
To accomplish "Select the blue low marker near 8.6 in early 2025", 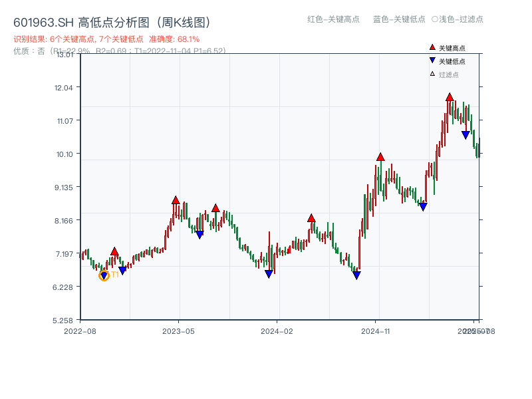I will pos(423,207).
